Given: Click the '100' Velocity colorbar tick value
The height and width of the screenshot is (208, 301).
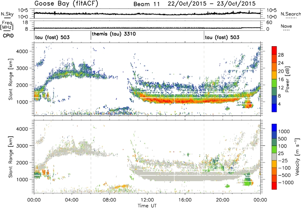Looking at the screenshot, I should [283, 146].
